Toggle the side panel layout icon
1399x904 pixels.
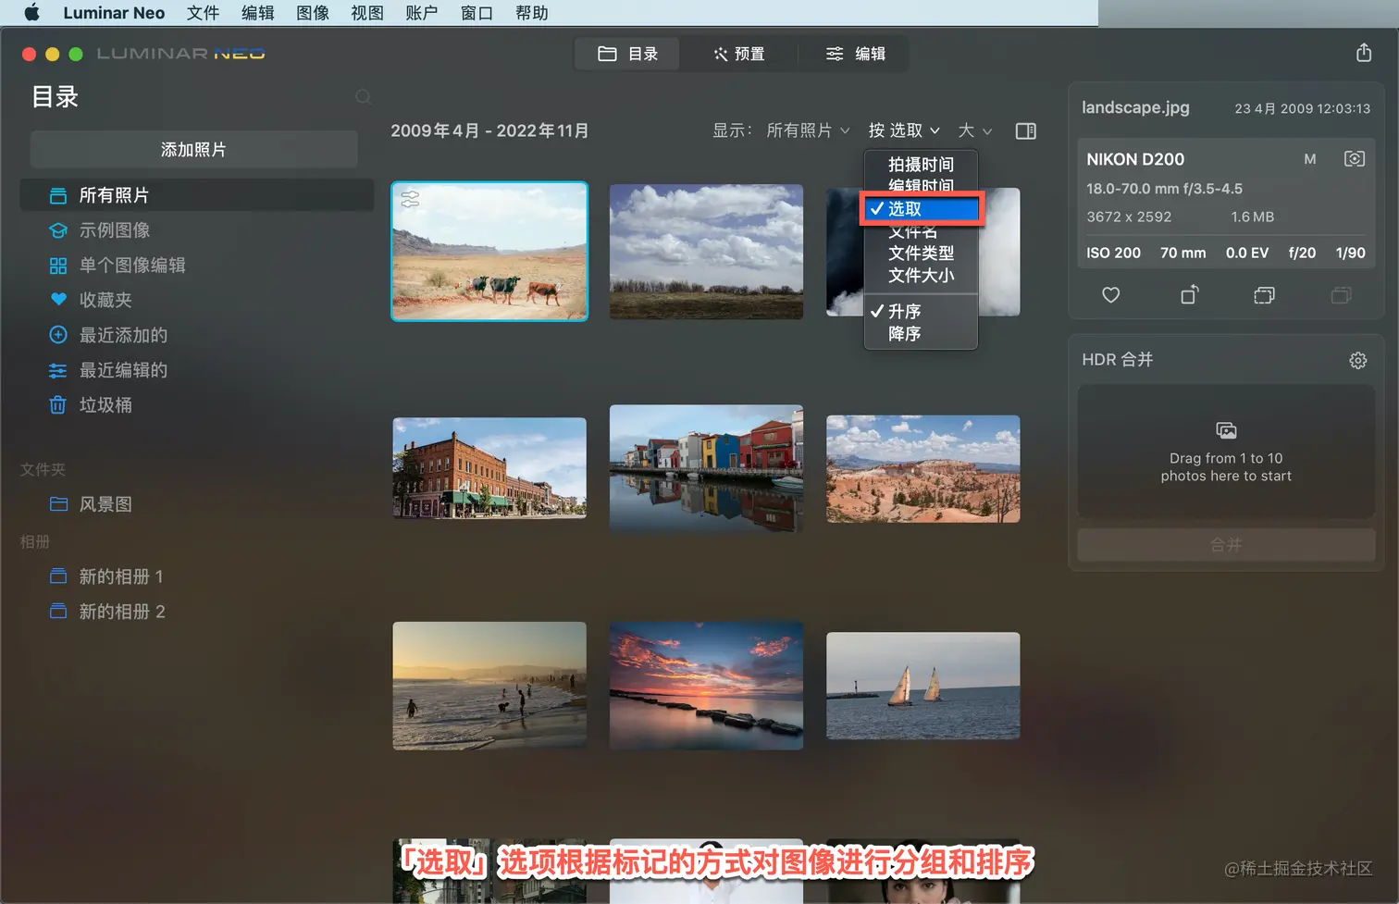tap(1025, 130)
